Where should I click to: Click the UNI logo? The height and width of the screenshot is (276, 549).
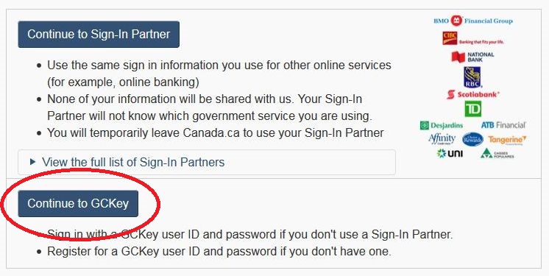450,153
